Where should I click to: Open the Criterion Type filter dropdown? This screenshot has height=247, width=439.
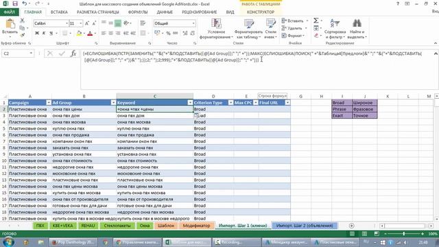(230, 103)
